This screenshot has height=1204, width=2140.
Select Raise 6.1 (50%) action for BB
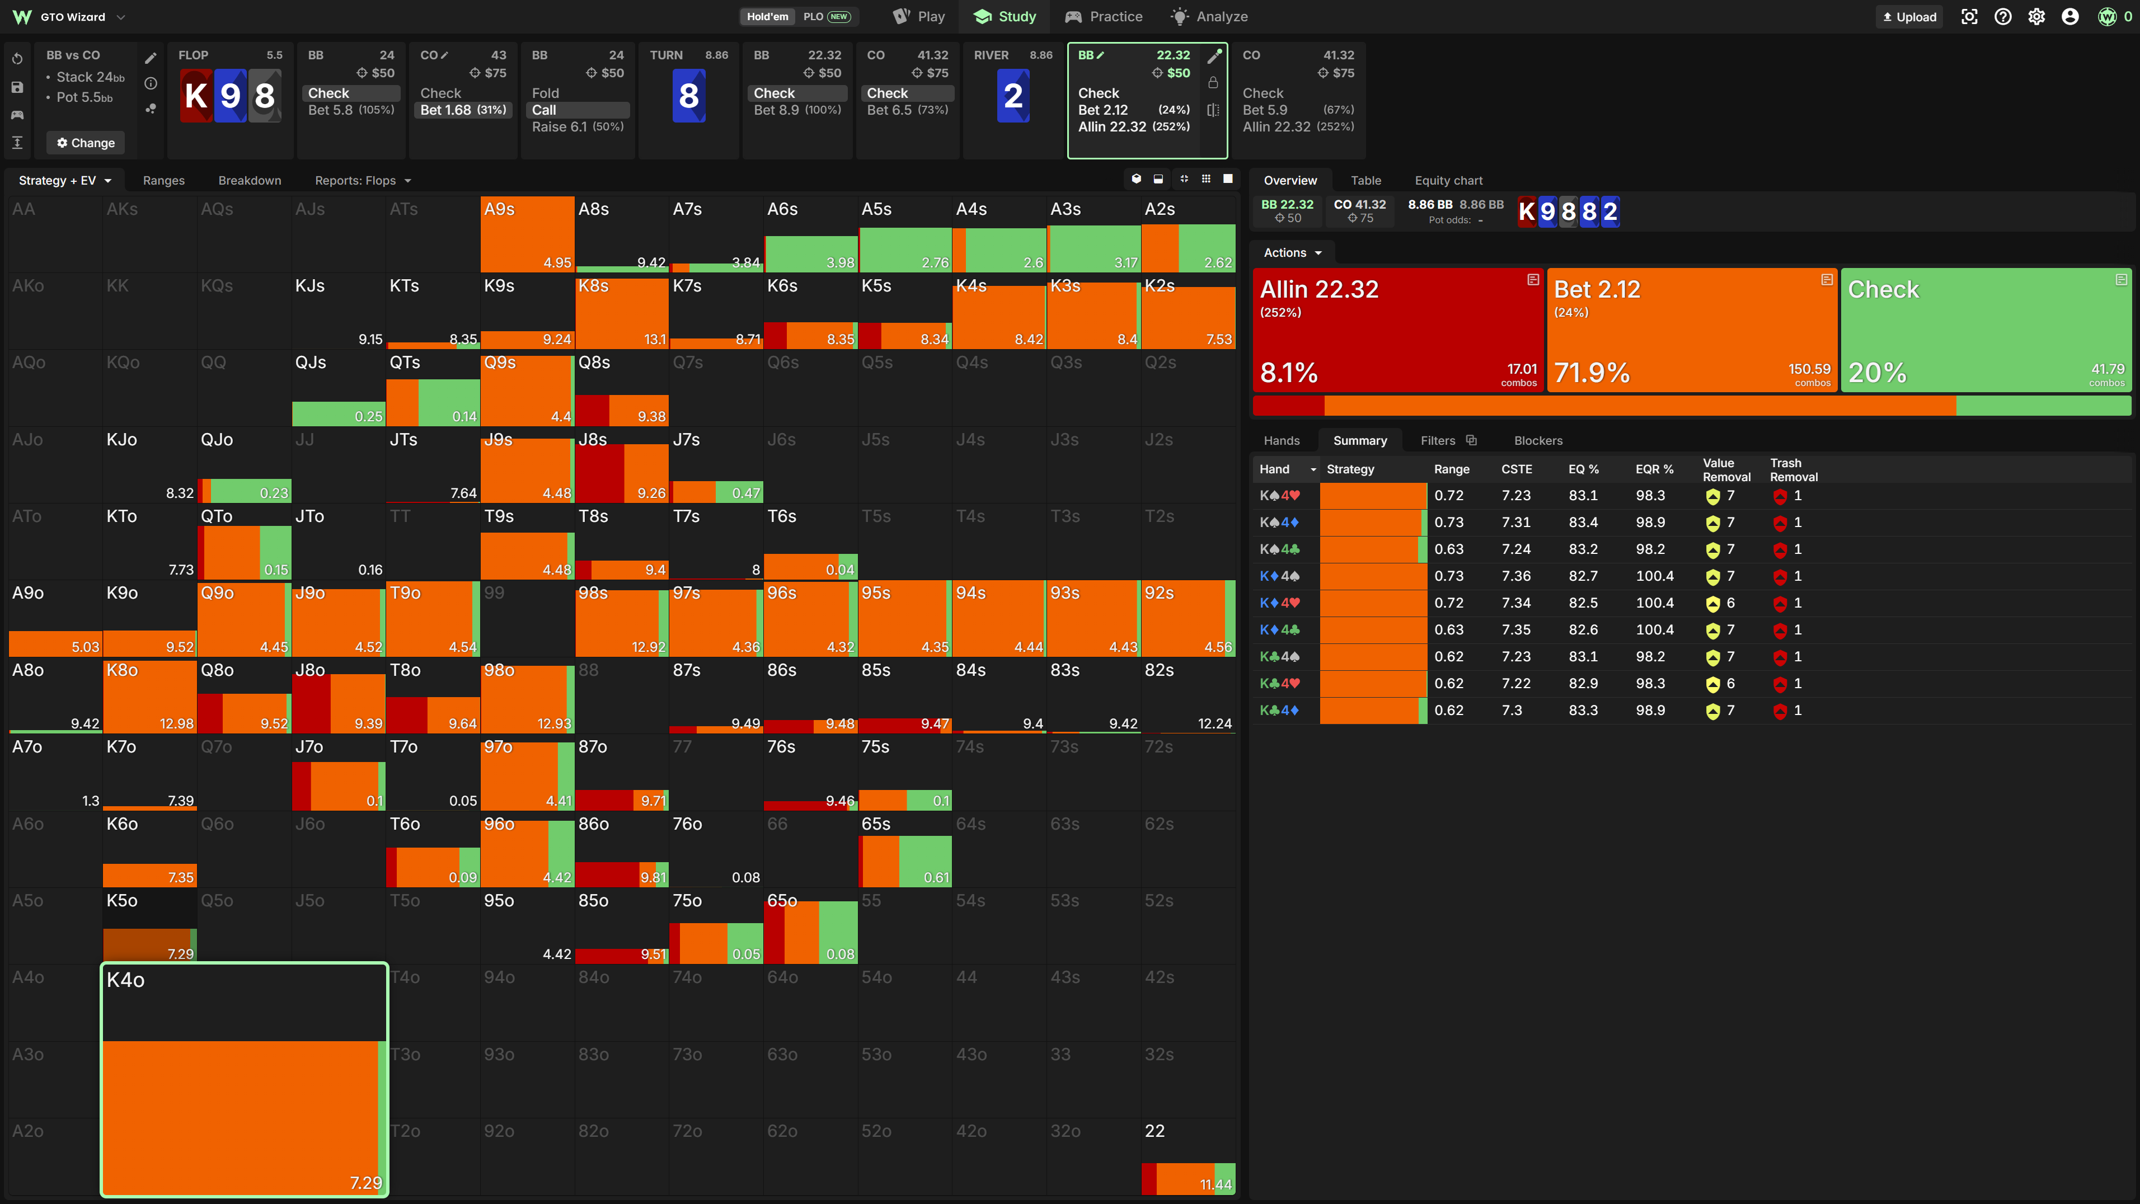[x=578, y=126]
